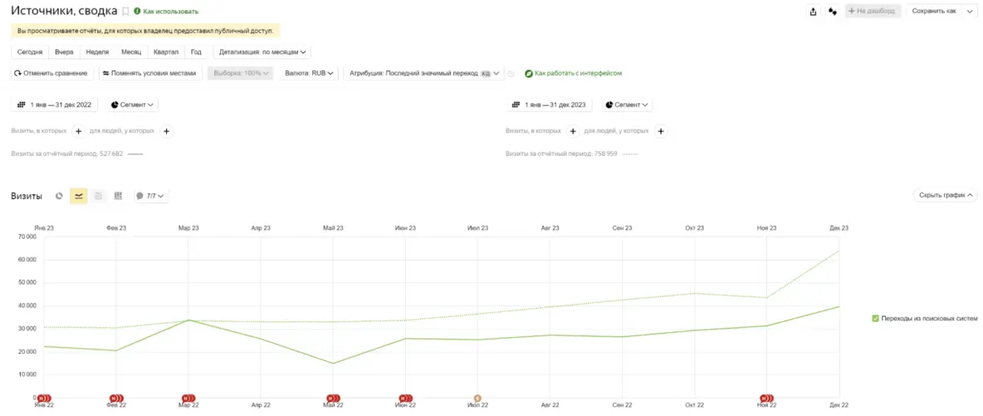Open the 'Валюта: RUB' currency dropdown
The height and width of the screenshot is (416, 983).
click(309, 73)
